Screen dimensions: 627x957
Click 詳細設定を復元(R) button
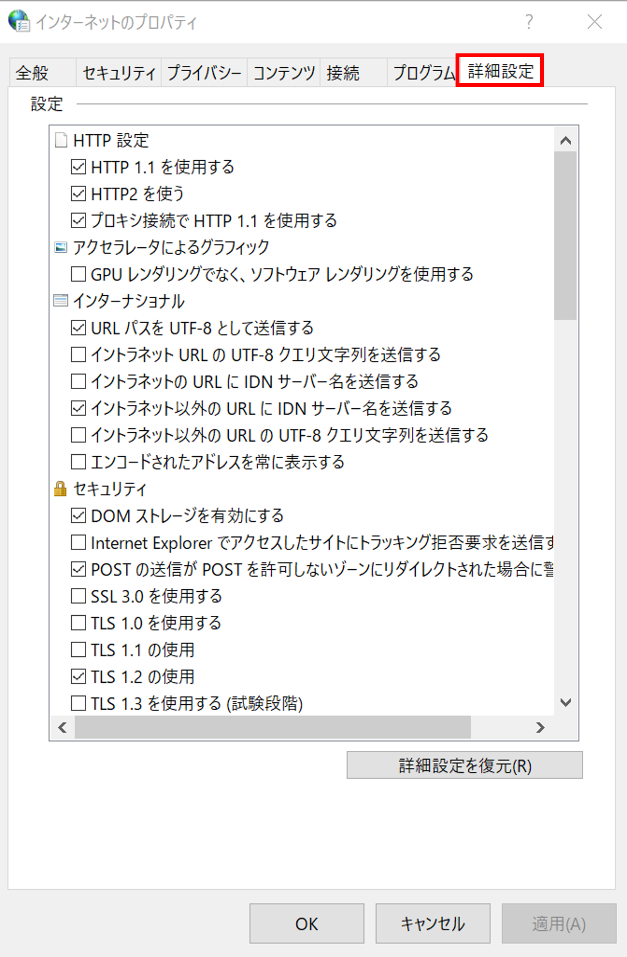pyautogui.click(x=464, y=765)
